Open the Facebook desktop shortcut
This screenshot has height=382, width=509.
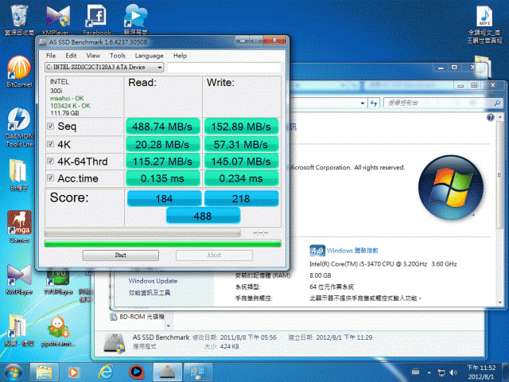coord(96,16)
